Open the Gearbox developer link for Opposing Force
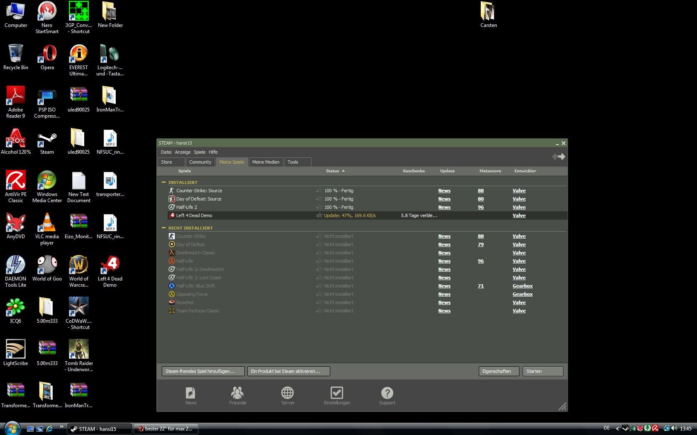The width and height of the screenshot is (697, 435). click(x=522, y=294)
